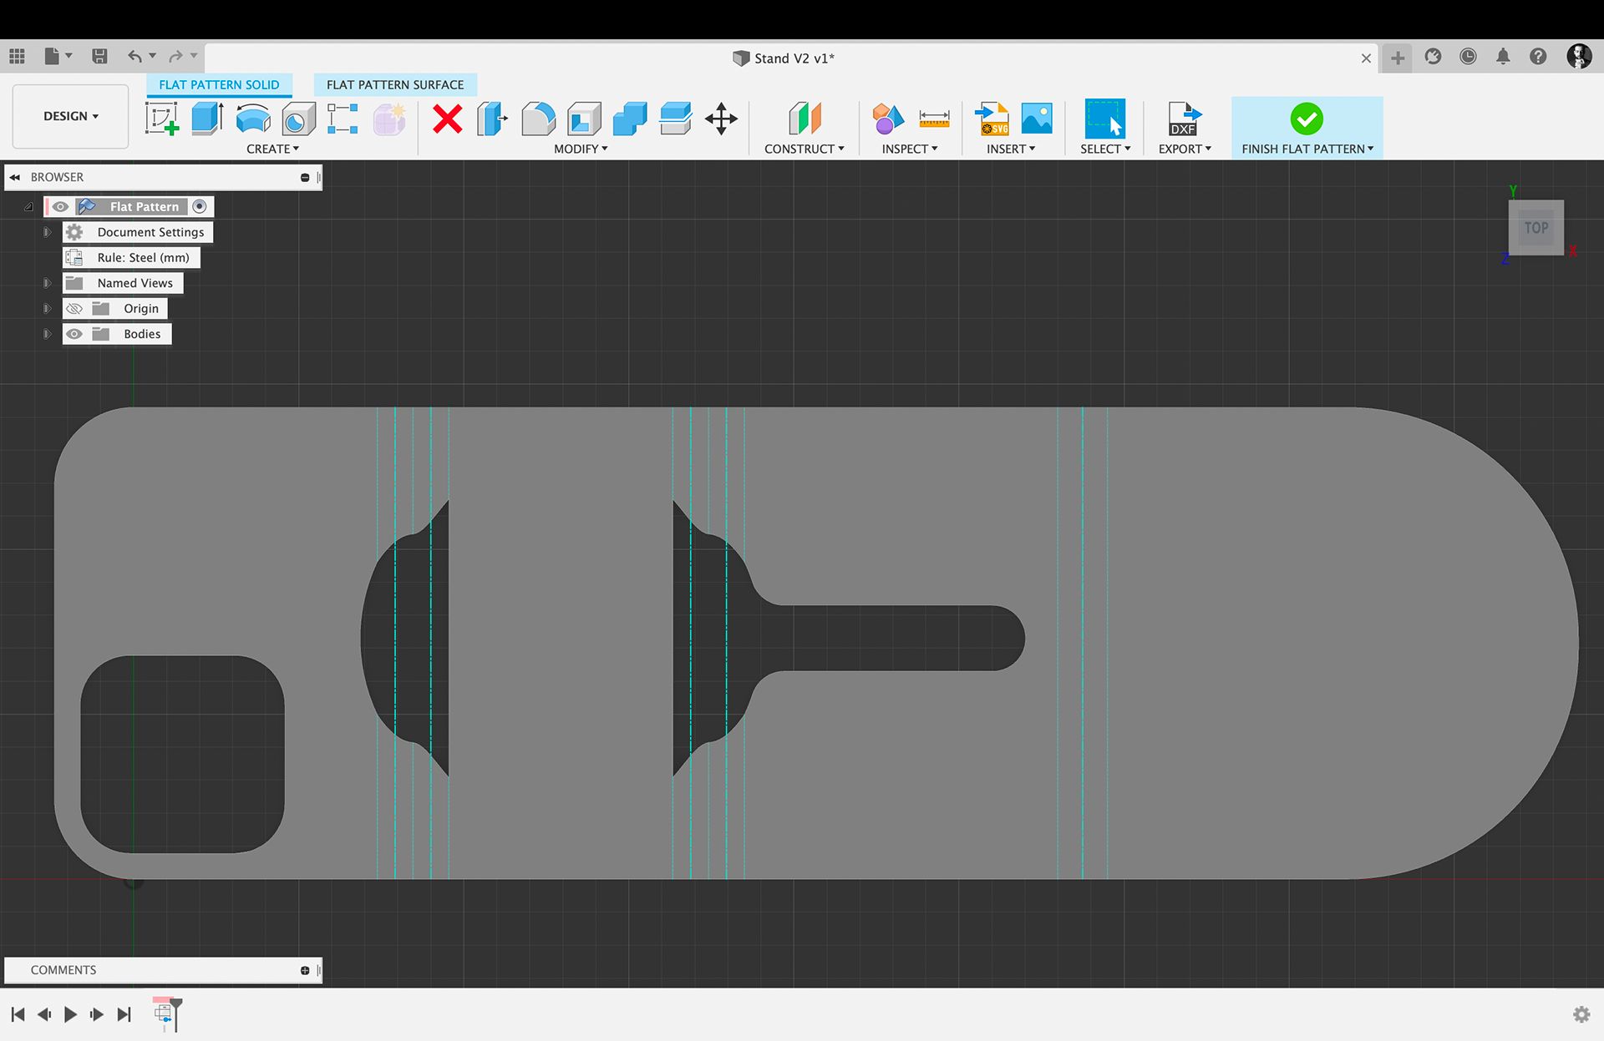Screen dimensions: 1604x1041
Task: Open the INSERT dropdown menu
Action: [x=1011, y=149]
